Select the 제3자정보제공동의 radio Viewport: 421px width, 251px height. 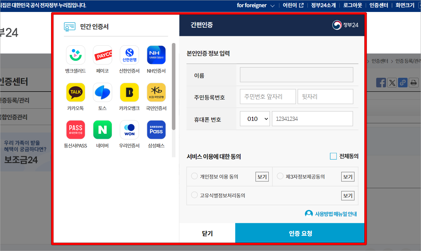280,176
